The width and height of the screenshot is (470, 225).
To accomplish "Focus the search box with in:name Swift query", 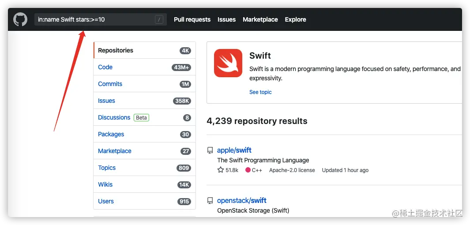I will point(101,19).
